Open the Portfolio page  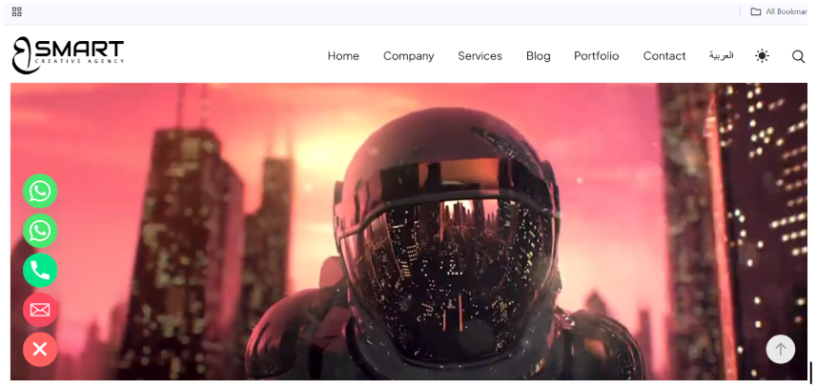pos(596,56)
